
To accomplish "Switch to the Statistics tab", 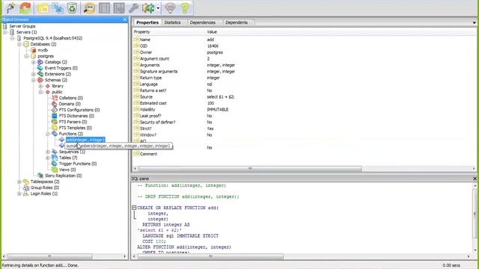I will pos(172,22).
